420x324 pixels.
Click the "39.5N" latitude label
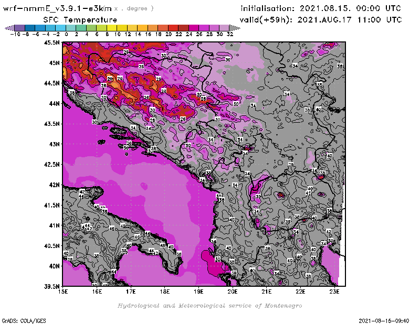(51, 286)
